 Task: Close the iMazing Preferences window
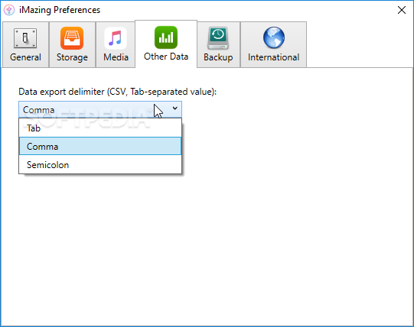tap(402, 10)
